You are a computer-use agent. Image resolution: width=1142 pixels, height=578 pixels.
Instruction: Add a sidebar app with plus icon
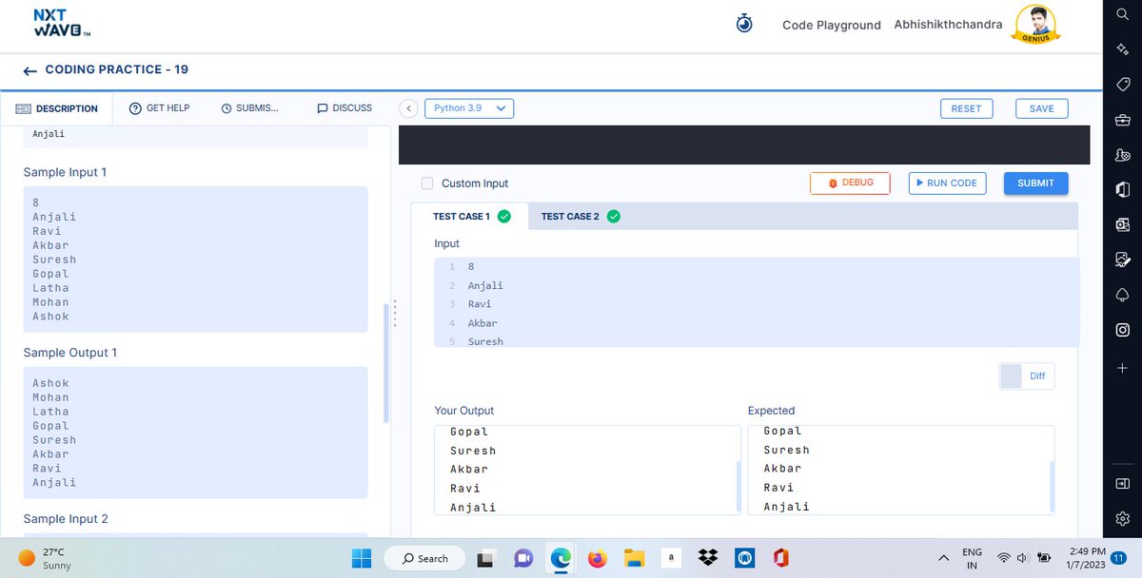coord(1122,368)
